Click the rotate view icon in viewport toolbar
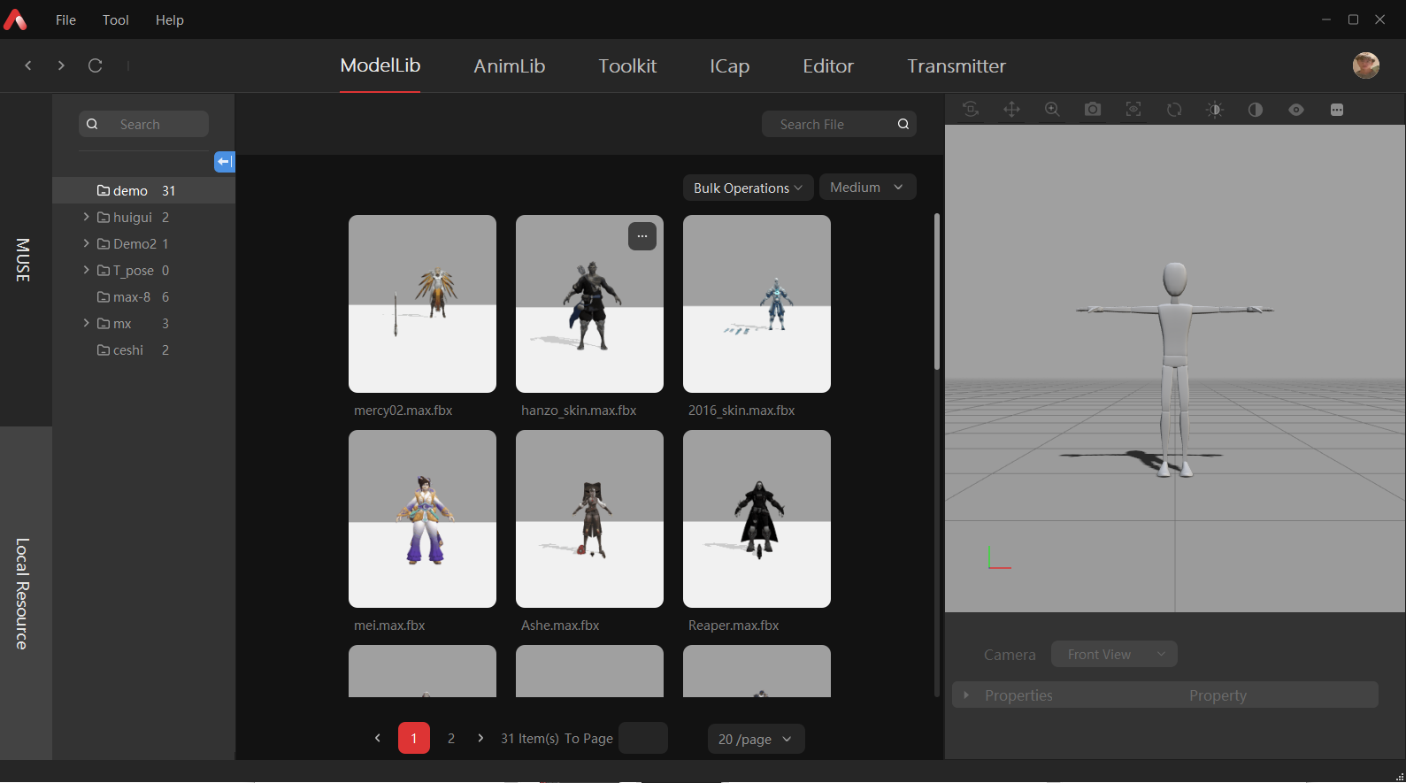The height and width of the screenshot is (783, 1406). pyautogui.click(x=971, y=110)
